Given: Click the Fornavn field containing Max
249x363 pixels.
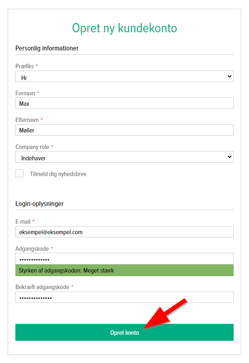Looking at the screenshot, I should coord(124,103).
